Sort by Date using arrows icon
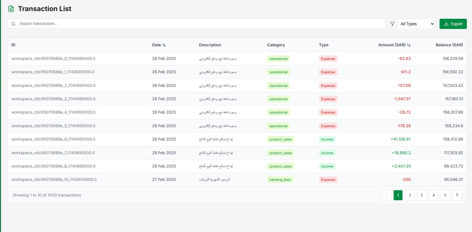472x232 pixels. point(164,45)
